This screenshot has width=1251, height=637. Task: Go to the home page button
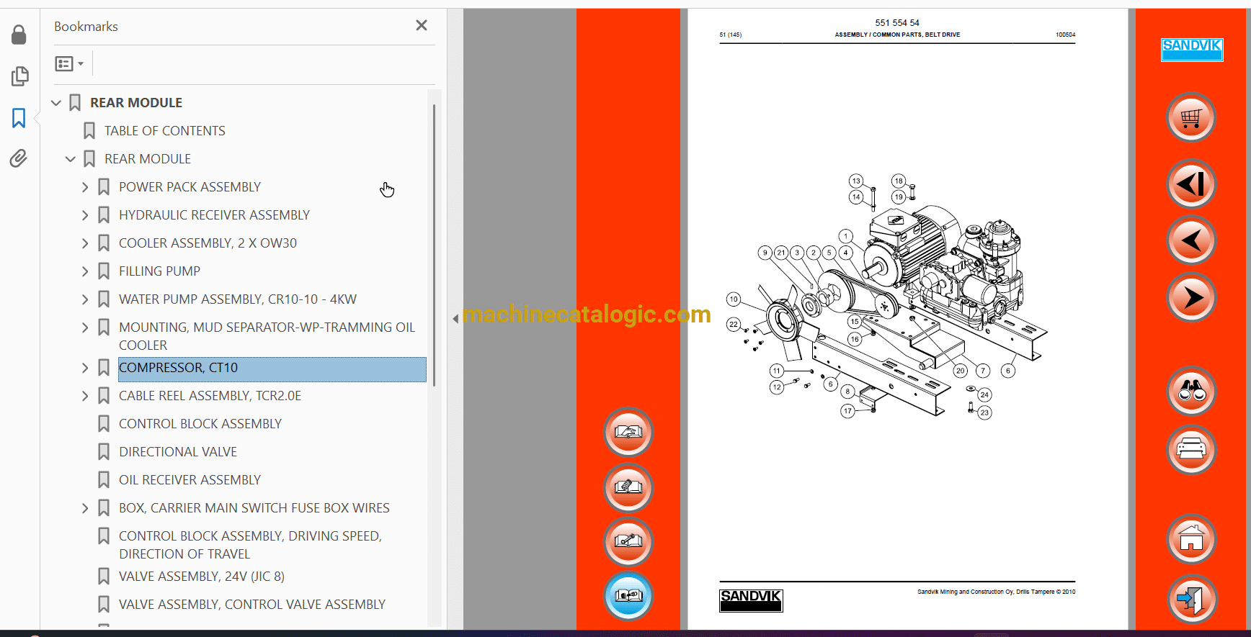click(1191, 539)
